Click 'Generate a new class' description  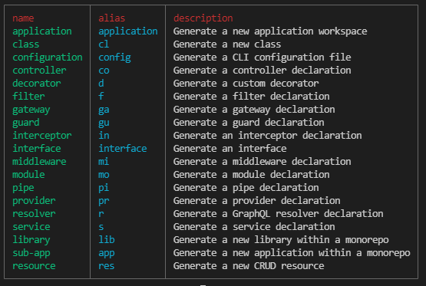click(x=227, y=44)
